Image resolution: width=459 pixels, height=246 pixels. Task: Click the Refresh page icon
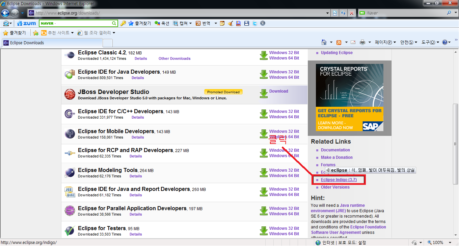point(343,13)
